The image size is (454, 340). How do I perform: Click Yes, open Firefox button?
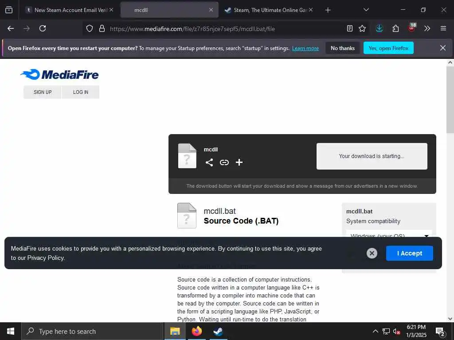388,48
